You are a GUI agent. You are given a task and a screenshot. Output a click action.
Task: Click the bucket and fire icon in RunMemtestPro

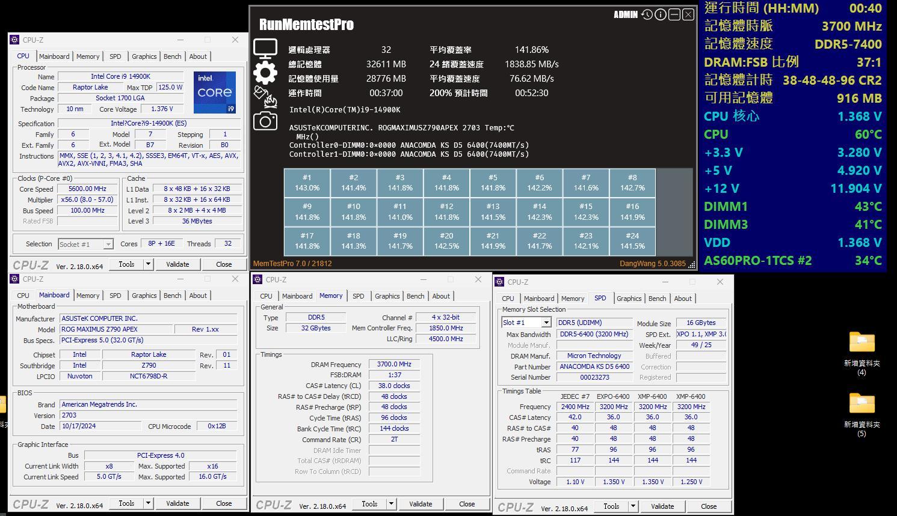265,96
